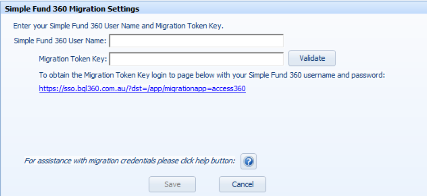The width and height of the screenshot is (427, 196).
Task: Click the Cancel button
Action: click(243, 184)
